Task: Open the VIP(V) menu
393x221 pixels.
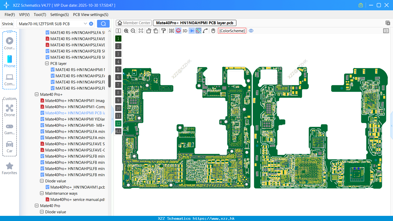Action: [x=24, y=15]
